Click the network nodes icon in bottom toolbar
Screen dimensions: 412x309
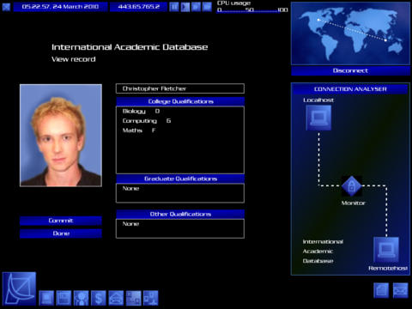click(151, 298)
